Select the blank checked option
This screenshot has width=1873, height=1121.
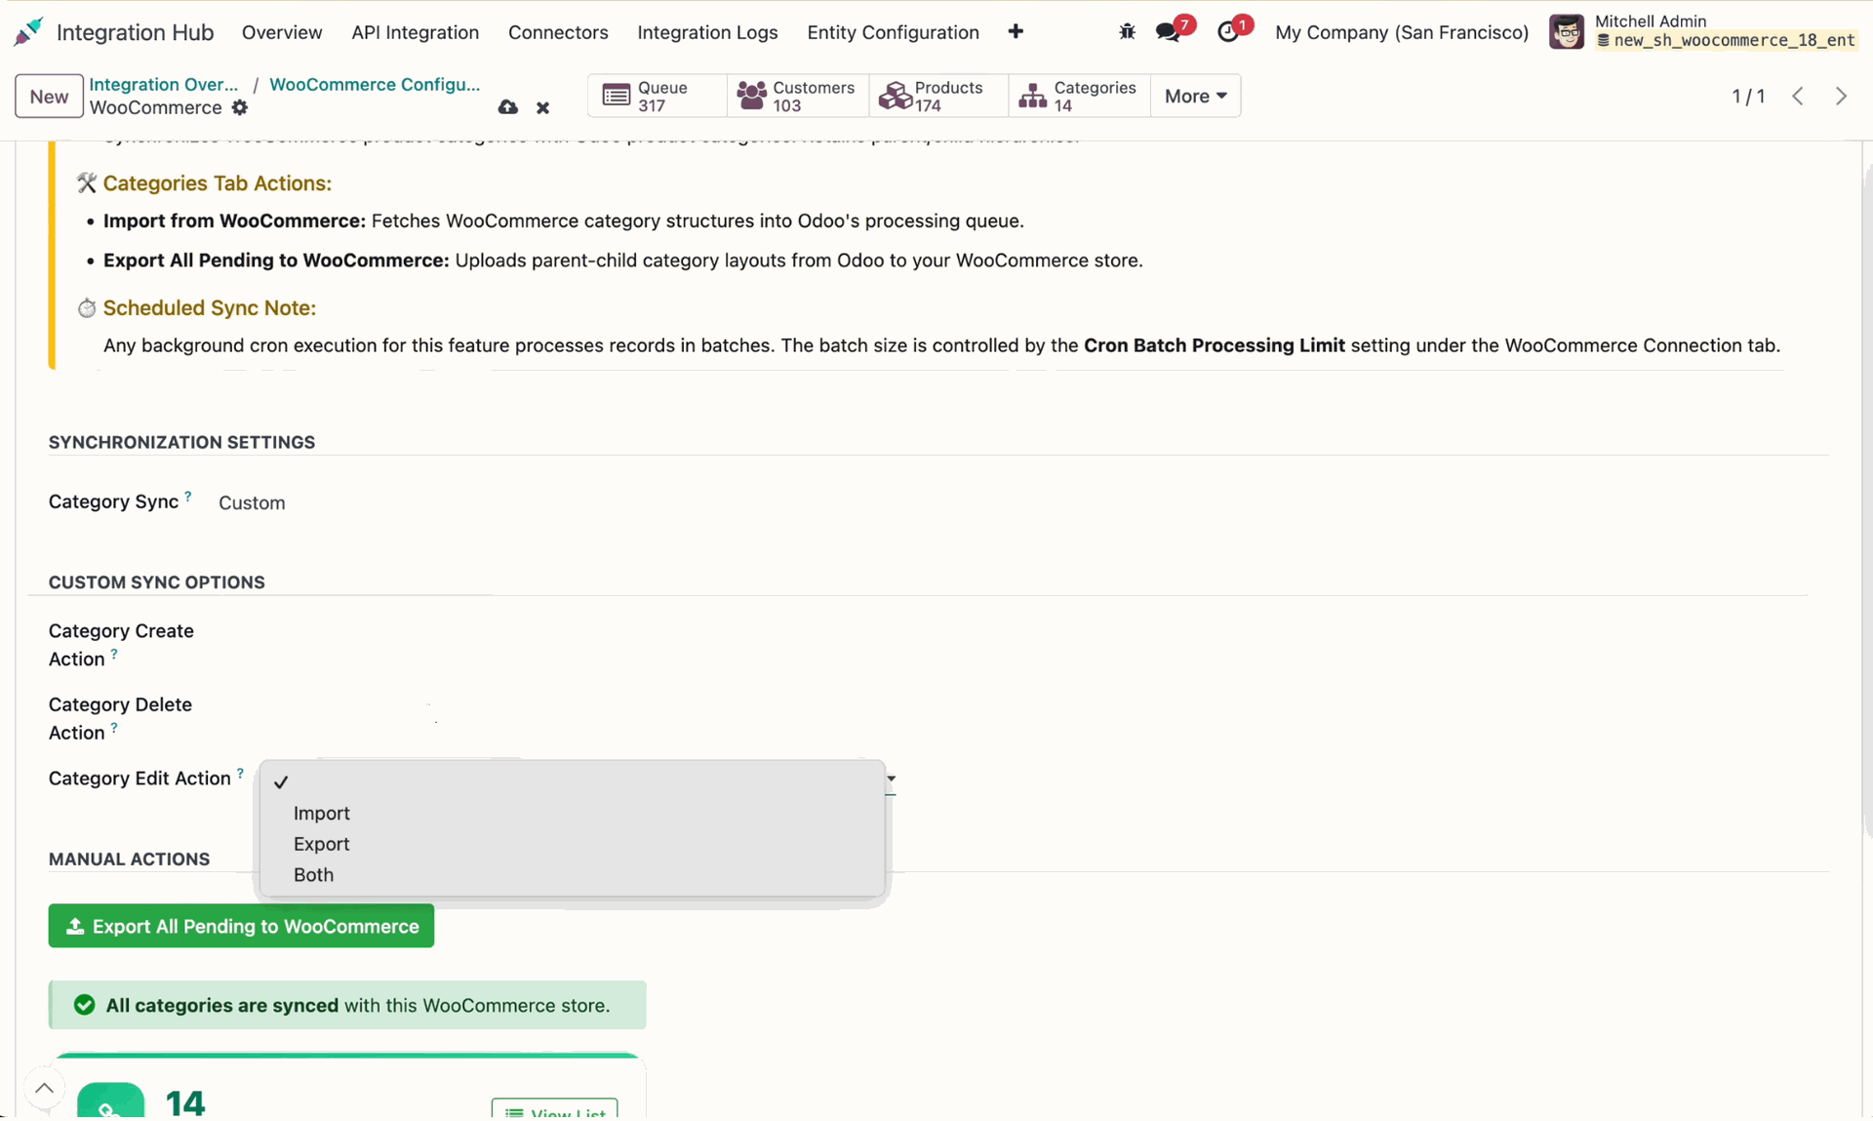coord(572,781)
